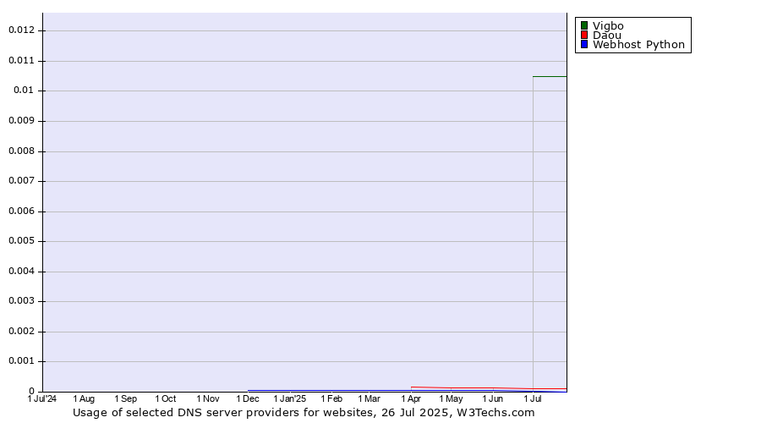Viewport: 761px width, 423px height.
Task: Click the 1 Jul x-axis label
Action: [x=533, y=398]
